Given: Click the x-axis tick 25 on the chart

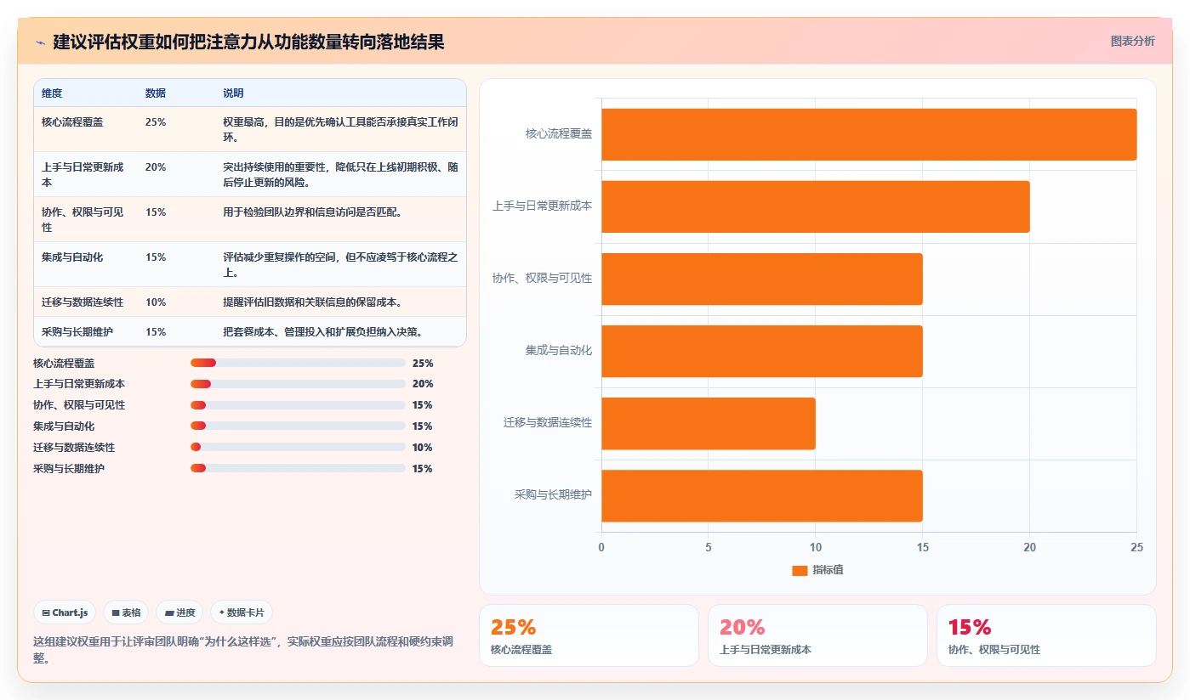Looking at the screenshot, I should click(1136, 548).
